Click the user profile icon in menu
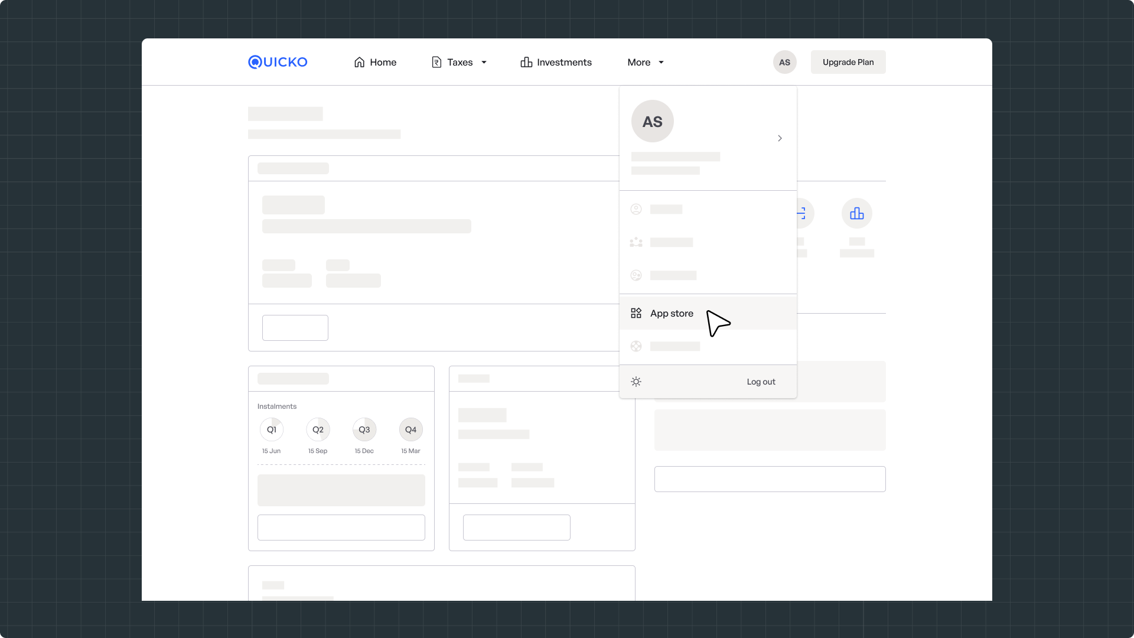Viewport: 1134px width, 638px height. click(636, 209)
